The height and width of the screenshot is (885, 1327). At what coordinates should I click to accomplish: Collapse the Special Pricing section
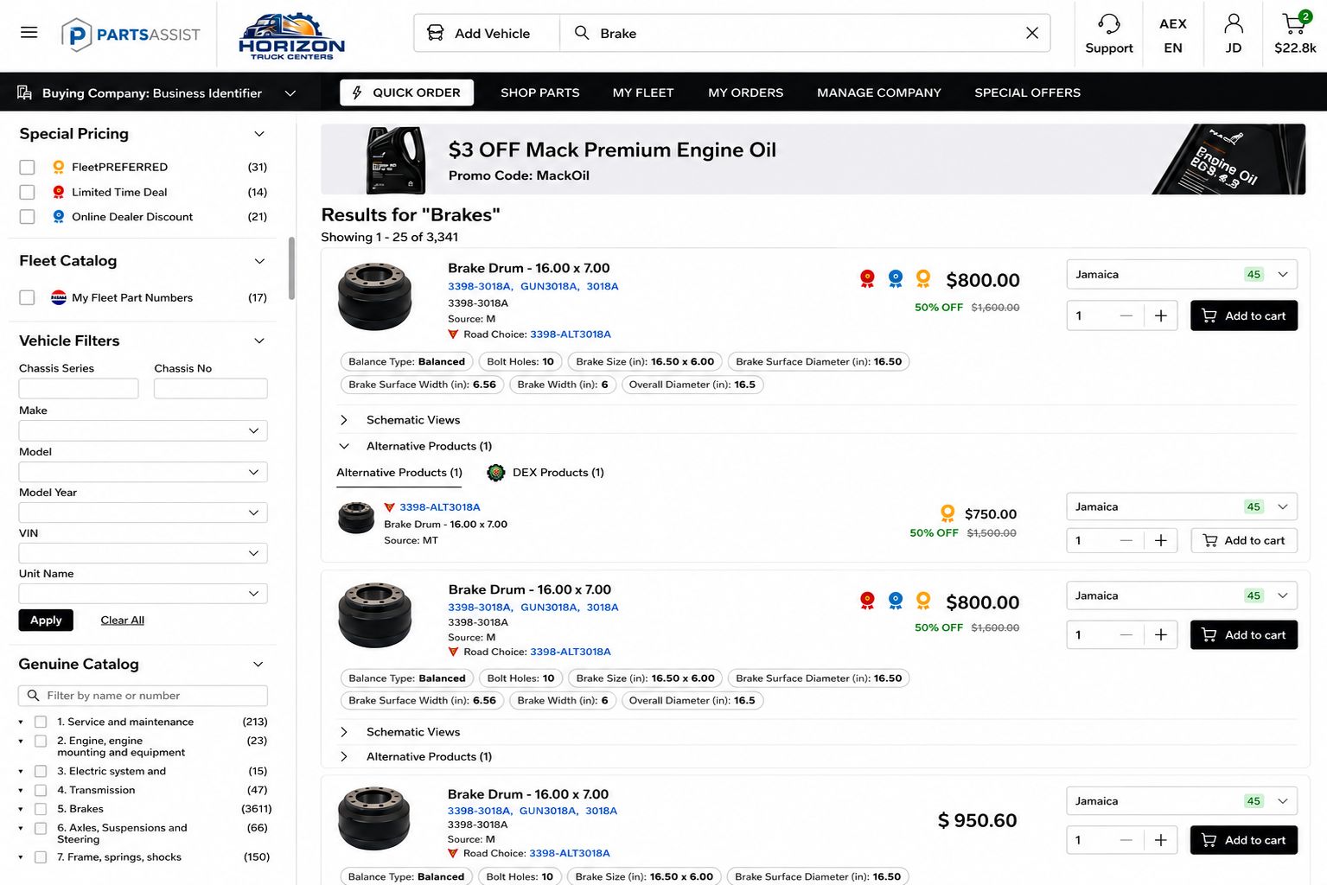tap(258, 133)
